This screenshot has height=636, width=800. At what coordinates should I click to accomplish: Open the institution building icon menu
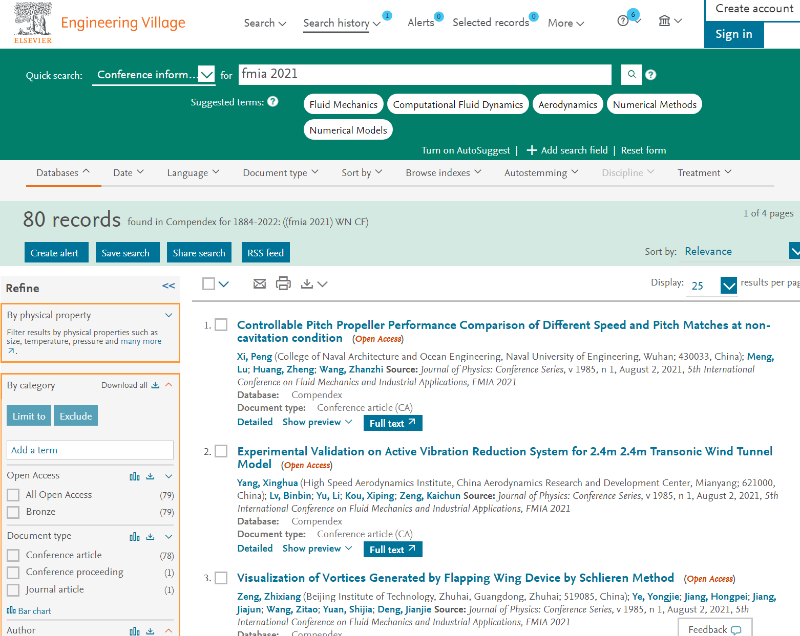(x=664, y=21)
